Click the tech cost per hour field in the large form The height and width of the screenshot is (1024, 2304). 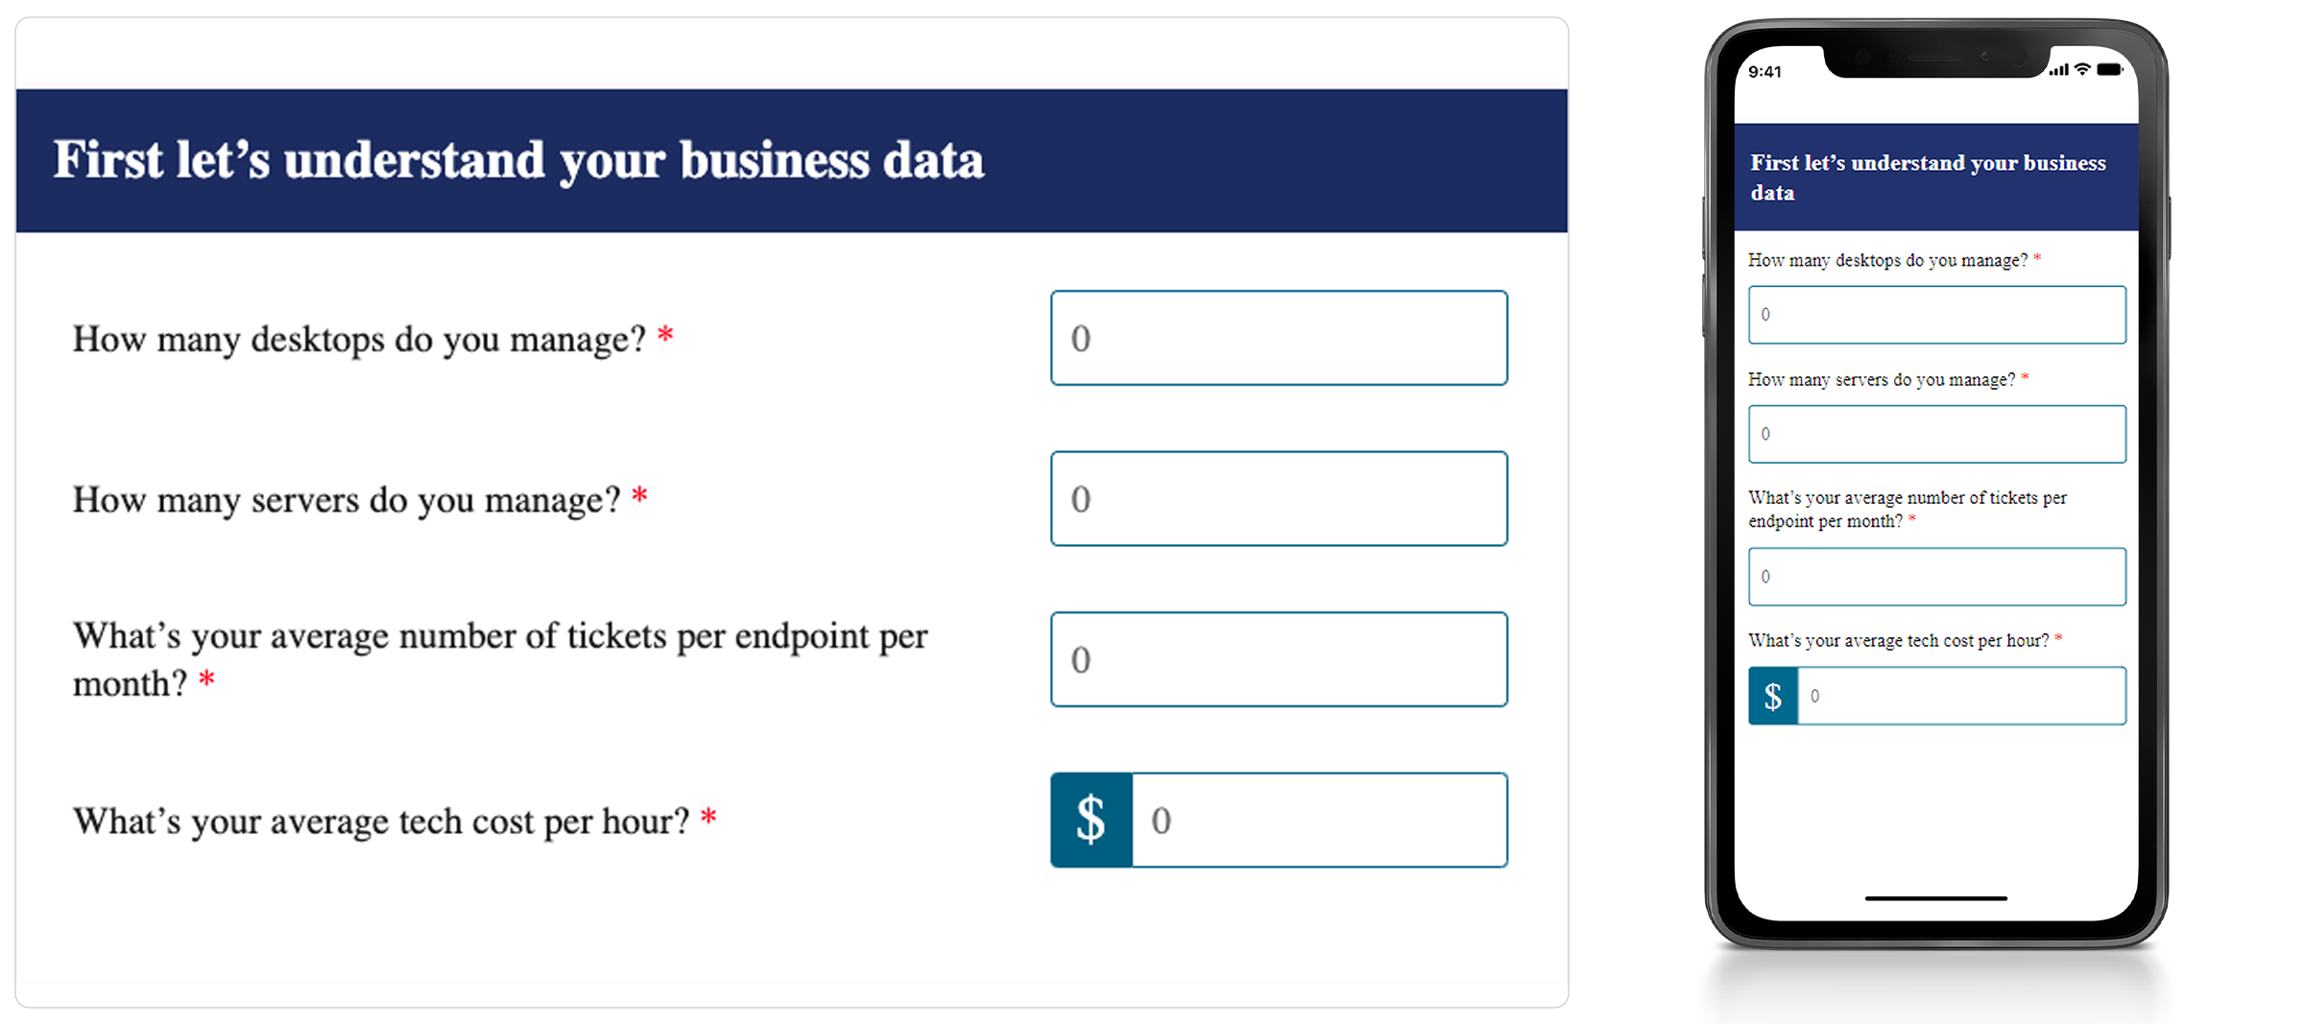coord(1319,820)
